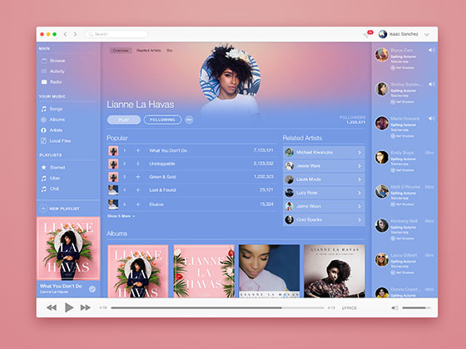The image size is (466, 349).
Task: Adjust the volume slider
Action: pos(417,308)
